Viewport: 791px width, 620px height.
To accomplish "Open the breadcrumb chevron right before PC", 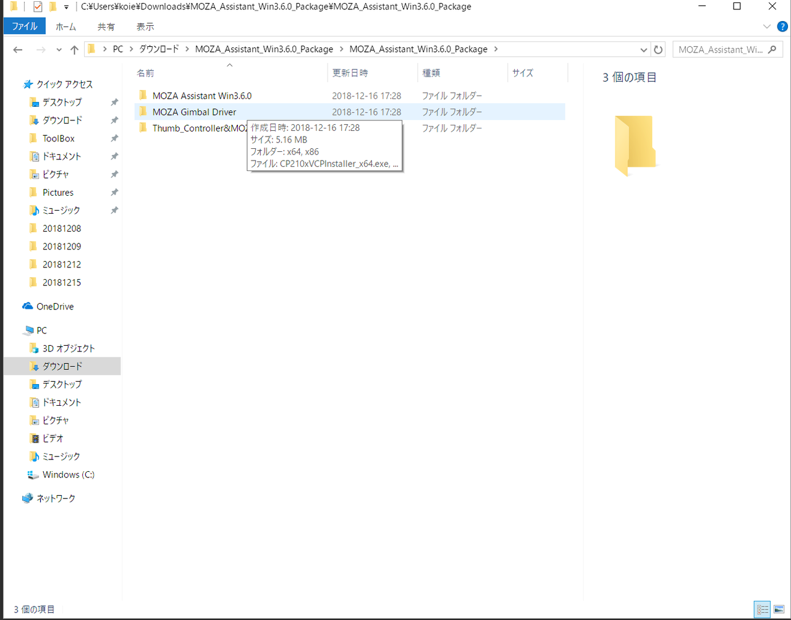I will pyautogui.click(x=106, y=49).
